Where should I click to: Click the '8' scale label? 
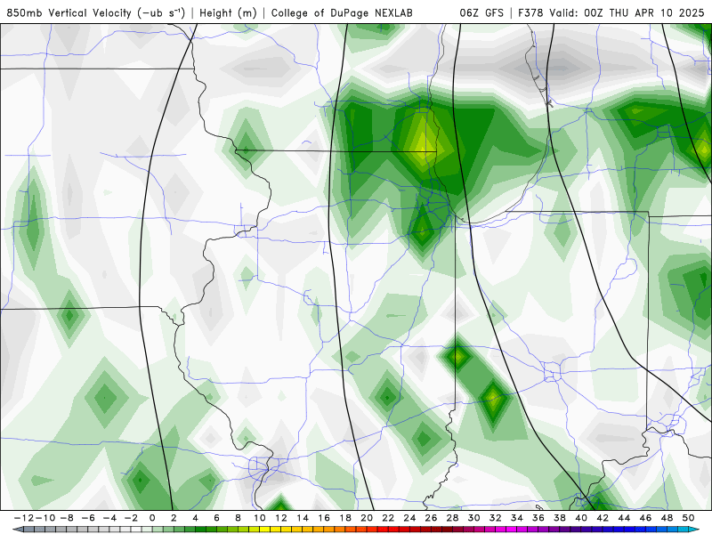pos(238,518)
